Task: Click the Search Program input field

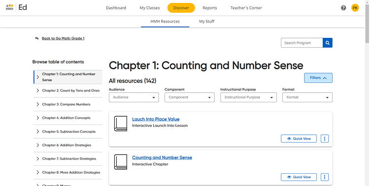Action: click(x=302, y=43)
